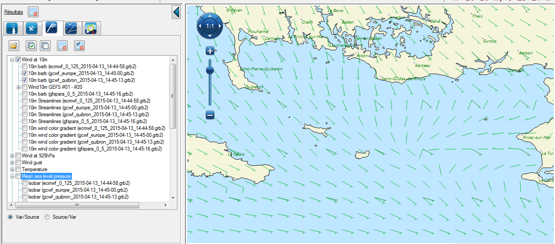Open the clock forecast tab icon

[x=91, y=28]
